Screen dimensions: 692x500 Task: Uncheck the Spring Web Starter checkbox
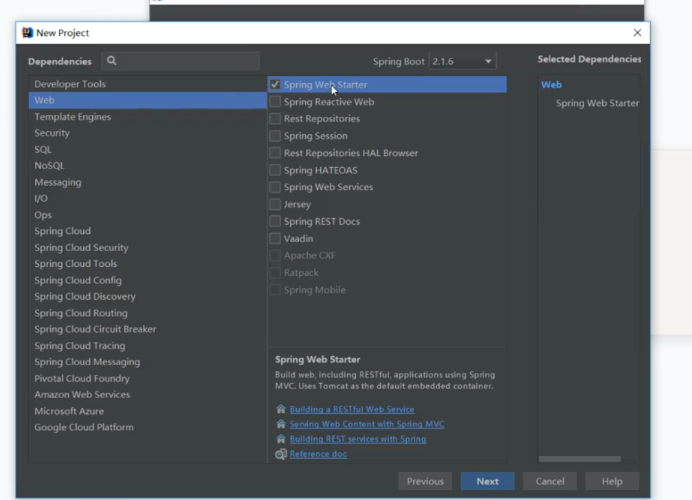point(275,85)
